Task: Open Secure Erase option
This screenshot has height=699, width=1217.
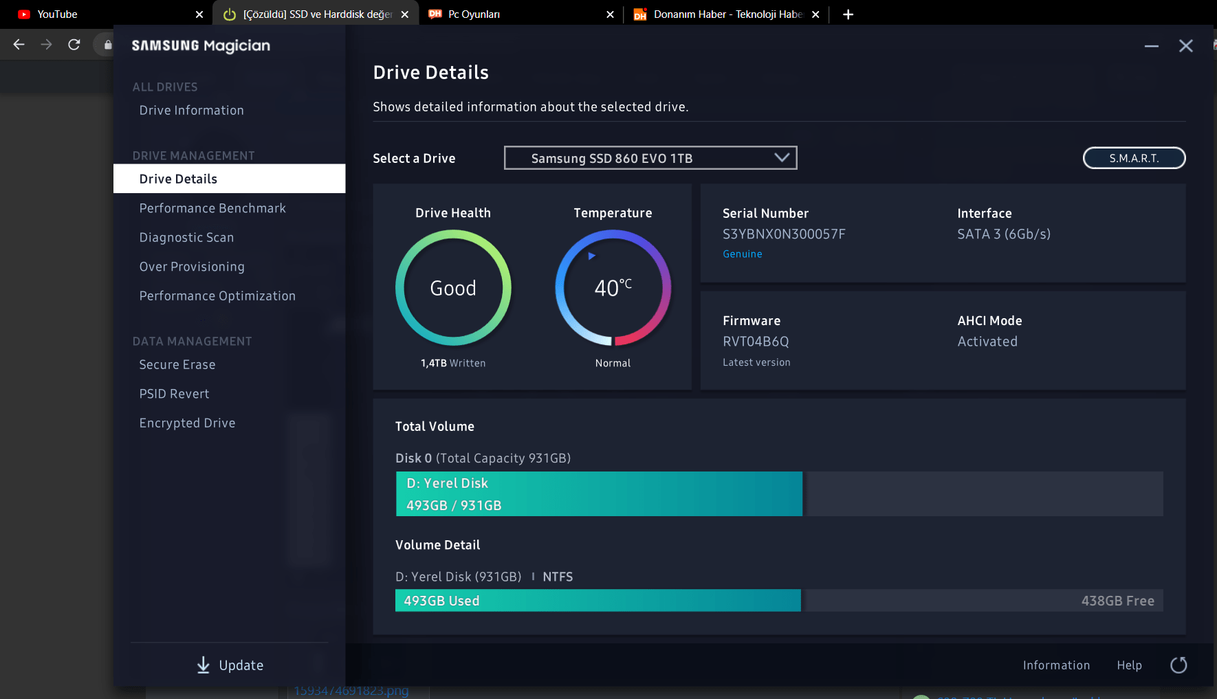Action: tap(177, 365)
